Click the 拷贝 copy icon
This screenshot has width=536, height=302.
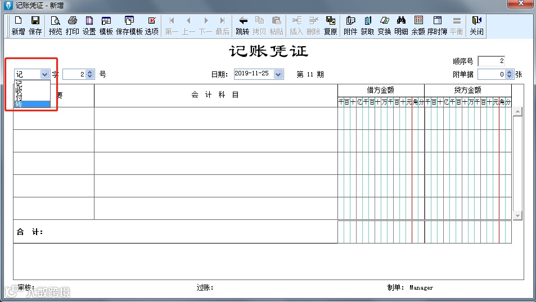click(x=259, y=26)
